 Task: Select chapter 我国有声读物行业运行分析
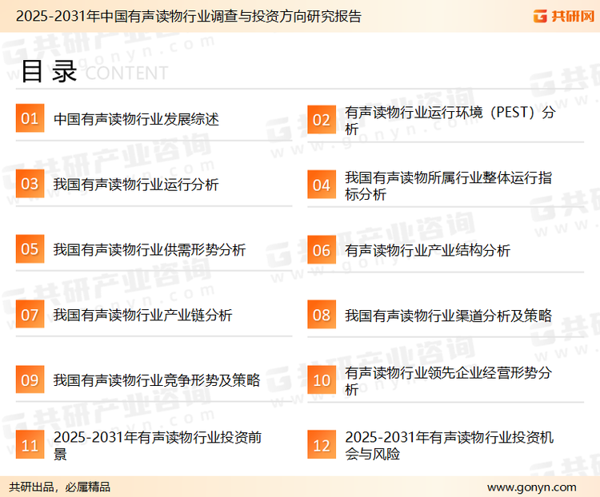(136, 185)
